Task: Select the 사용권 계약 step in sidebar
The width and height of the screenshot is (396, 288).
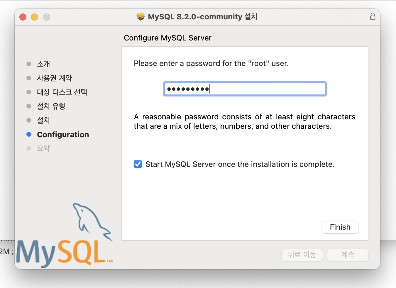Action: click(x=54, y=78)
